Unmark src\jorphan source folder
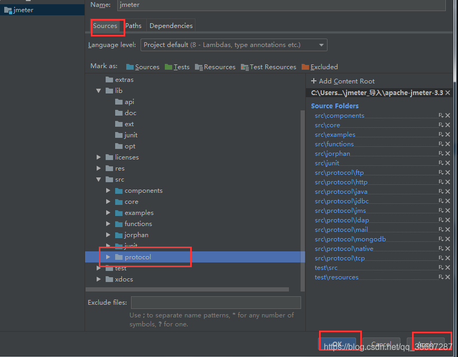This screenshot has height=357, width=458. click(x=447, y=154)
